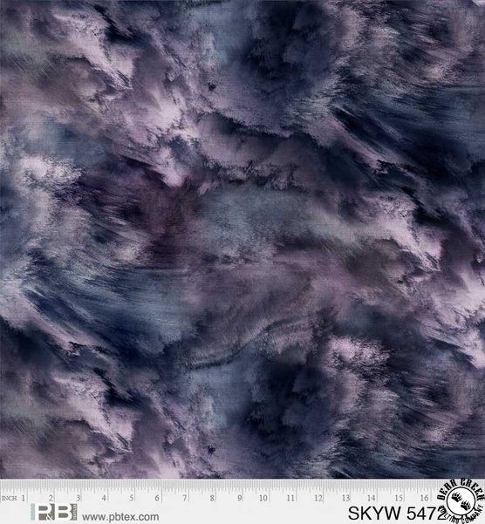
Task: Click the 9 inch mark on ruler
Action: coord(240,498)
